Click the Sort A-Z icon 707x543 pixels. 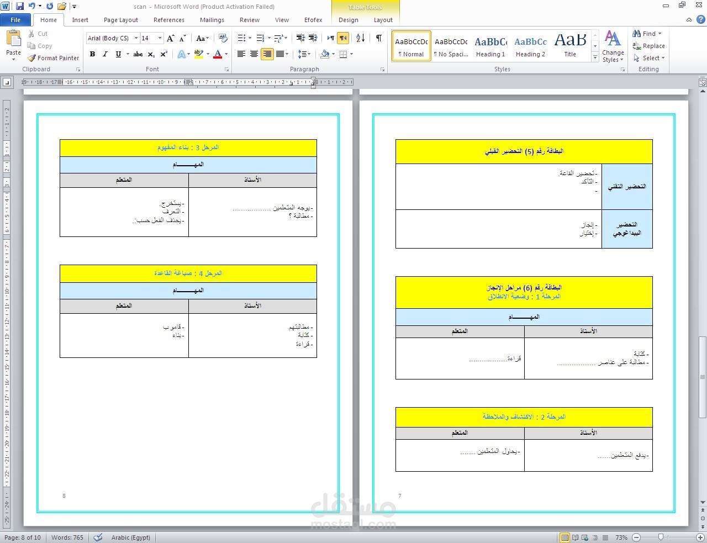tap(361, 38)
